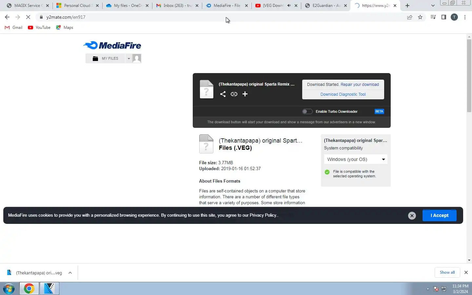Expand the account dropdown arrow beside MY FILES
This screenshot has width=472, height=295.
129,58
